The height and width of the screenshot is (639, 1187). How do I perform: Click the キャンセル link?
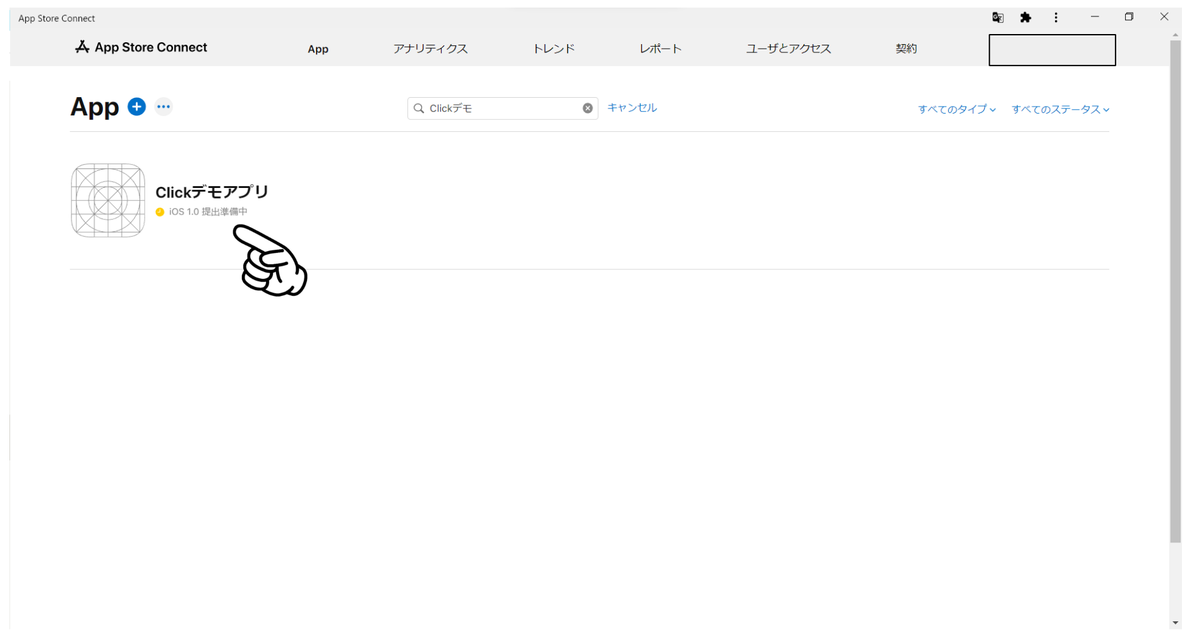[632, 108]
